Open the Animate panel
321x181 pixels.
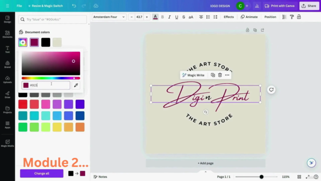pyautogui.click(x=249, y=17)
